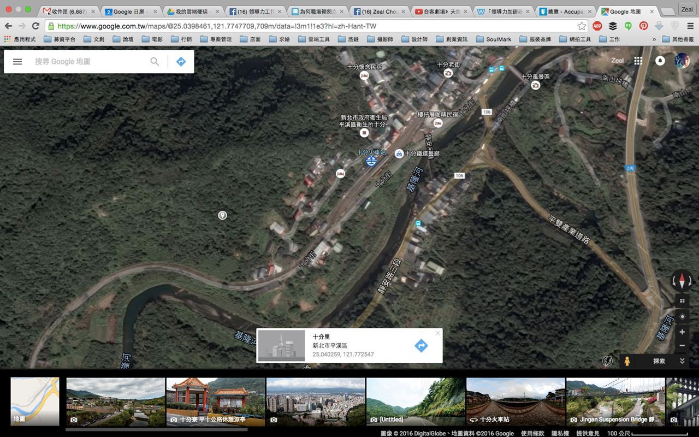Screen dimensions: 699x437
Task: Click the 使用條款 link
Action: point(532,433)
